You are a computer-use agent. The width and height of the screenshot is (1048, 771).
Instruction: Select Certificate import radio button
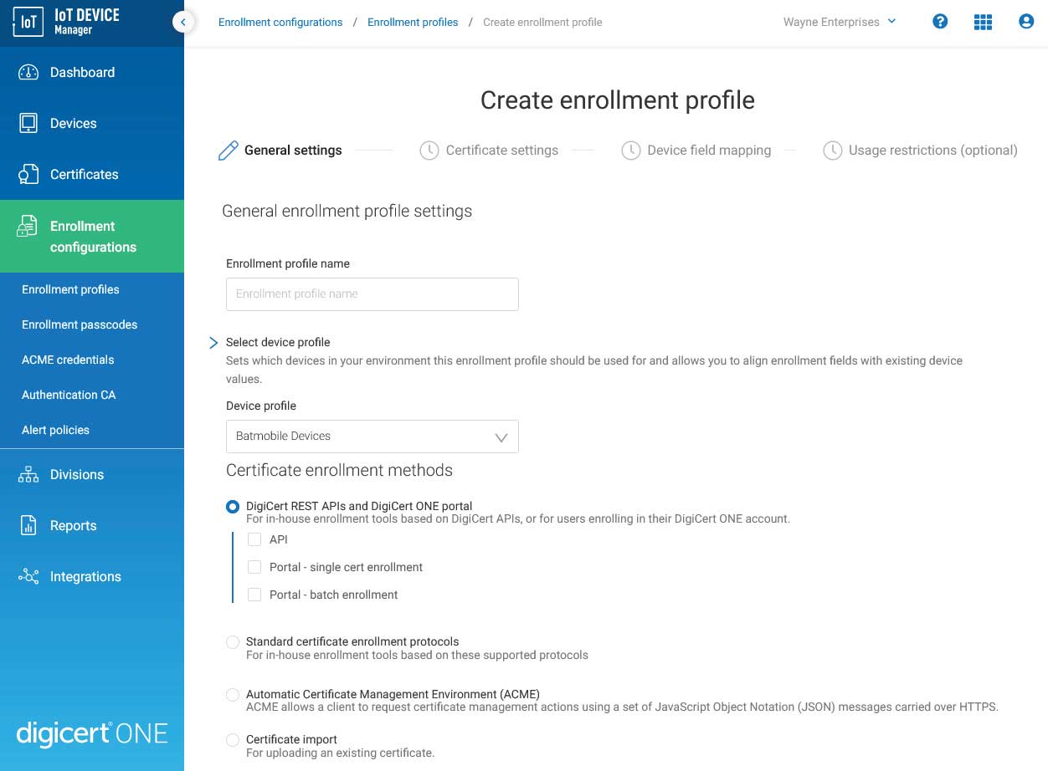click(233, 740)
